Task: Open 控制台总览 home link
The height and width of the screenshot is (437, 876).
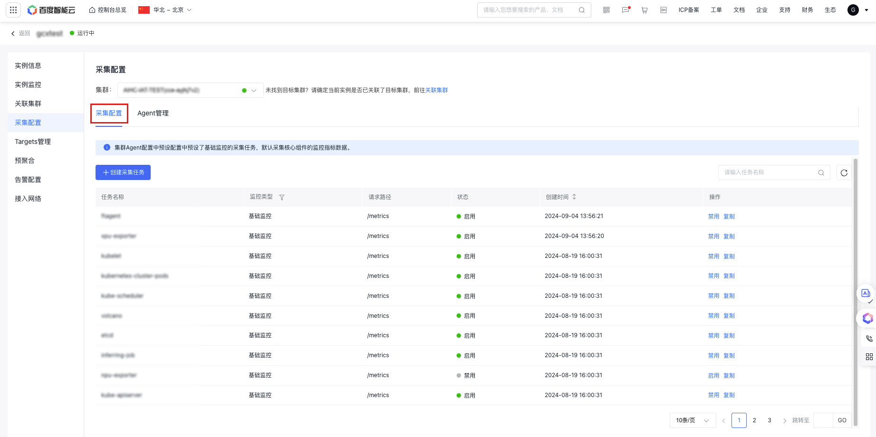Action: pyautogui.click(x=108, y=10)
